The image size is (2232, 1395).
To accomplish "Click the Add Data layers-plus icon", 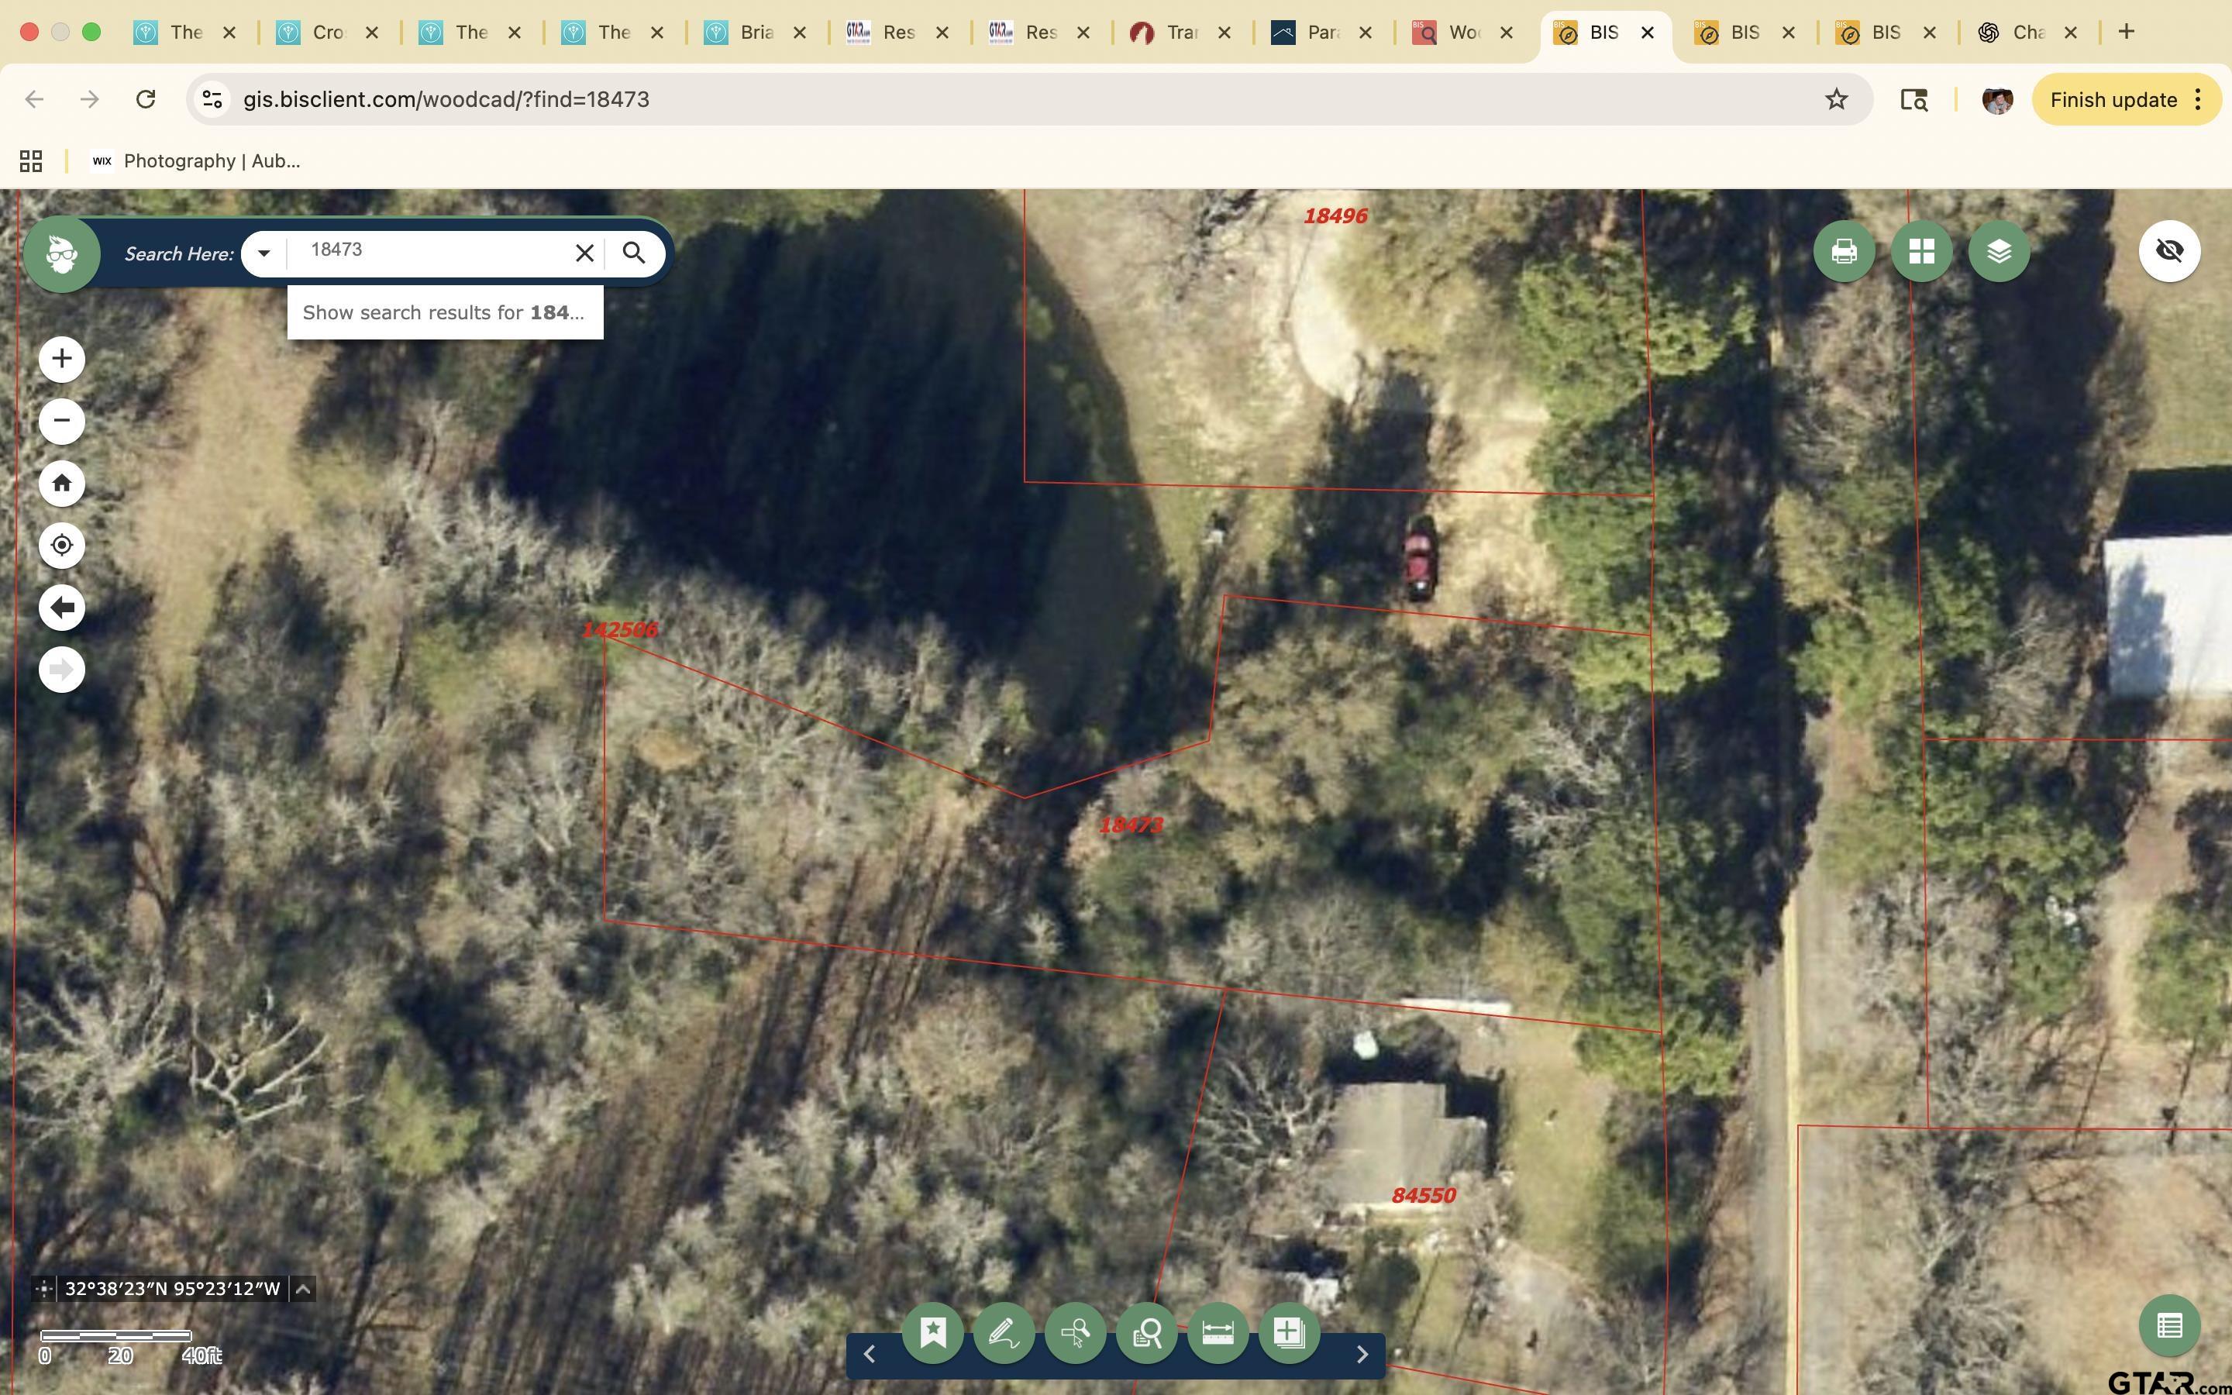I will coord(1289,1332).
